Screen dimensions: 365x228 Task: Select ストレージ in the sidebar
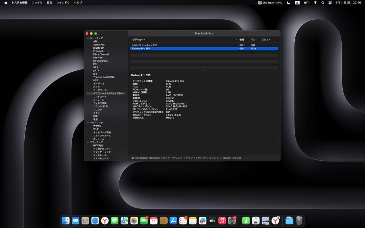pyautogui.click(x=99, y=100)
